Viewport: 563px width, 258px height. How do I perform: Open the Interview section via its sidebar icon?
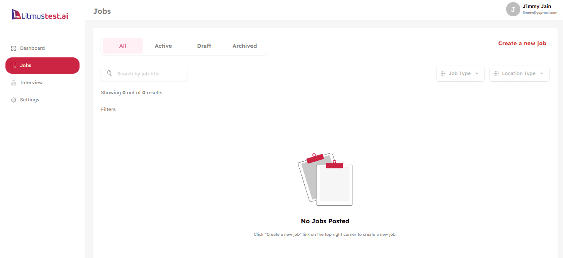pyautogui.click(x=13, y=83)
